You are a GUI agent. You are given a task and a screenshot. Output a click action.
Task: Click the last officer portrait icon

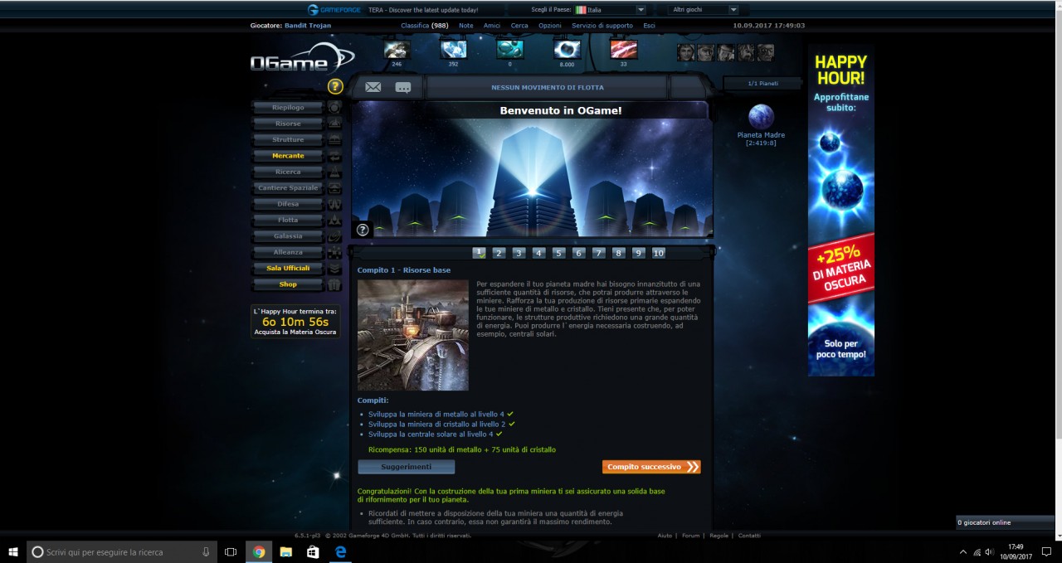pyautogui.click(x=765, y=52)
